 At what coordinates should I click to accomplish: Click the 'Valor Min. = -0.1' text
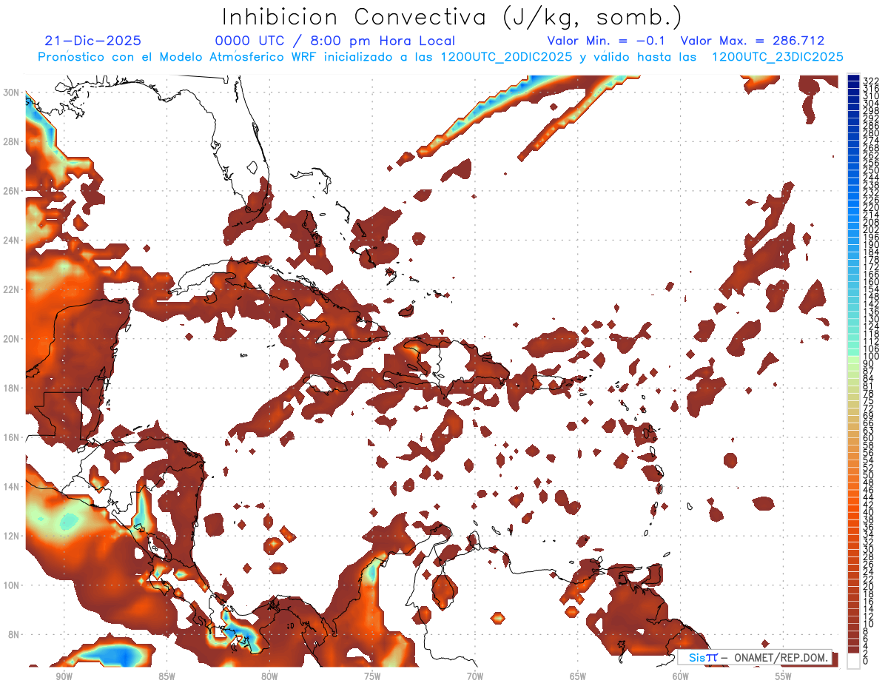[605, 41]
